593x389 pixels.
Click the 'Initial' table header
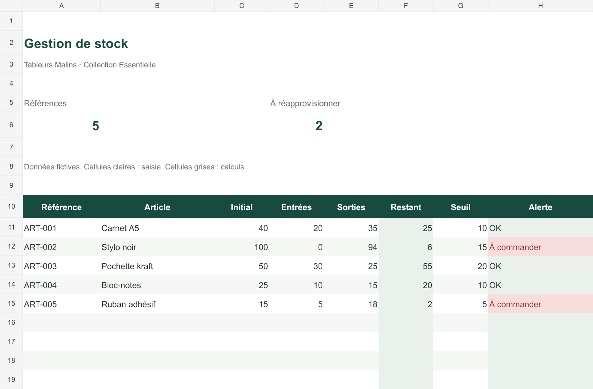(242, 207)
